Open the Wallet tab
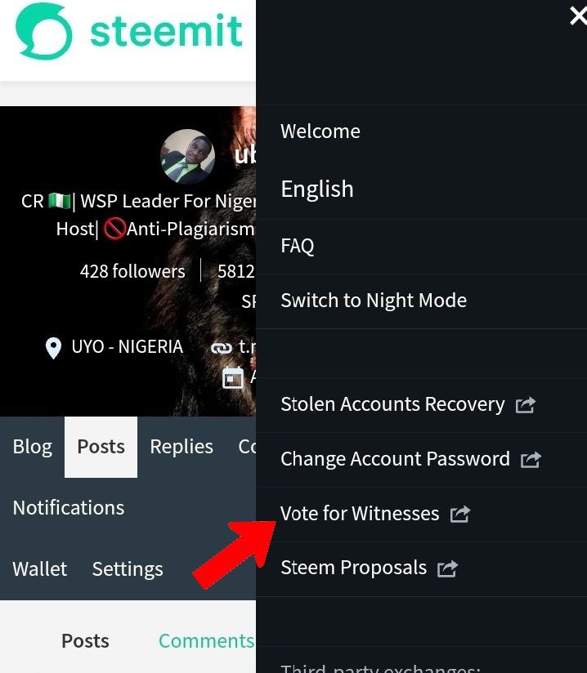 [39, 569]
